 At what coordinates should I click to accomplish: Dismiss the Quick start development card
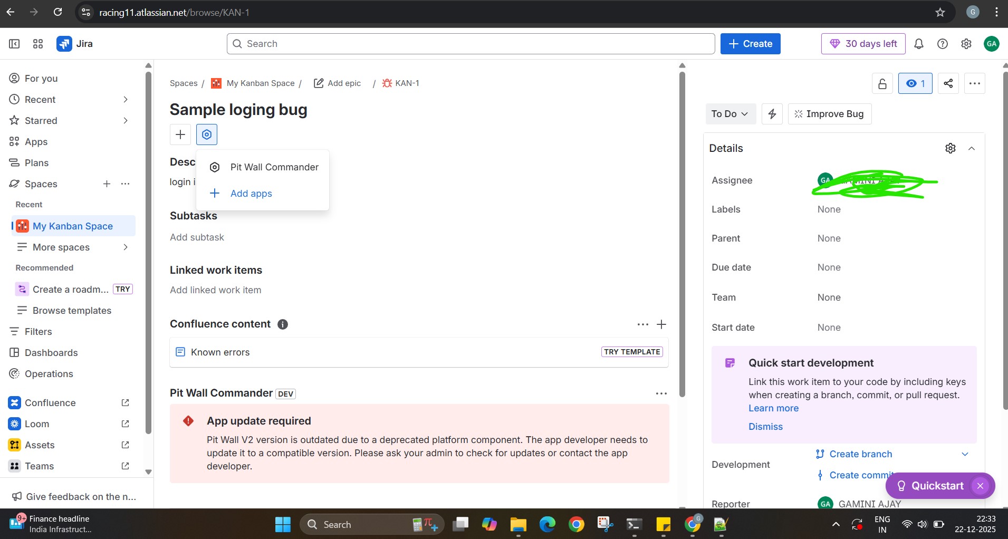(765, 427)
